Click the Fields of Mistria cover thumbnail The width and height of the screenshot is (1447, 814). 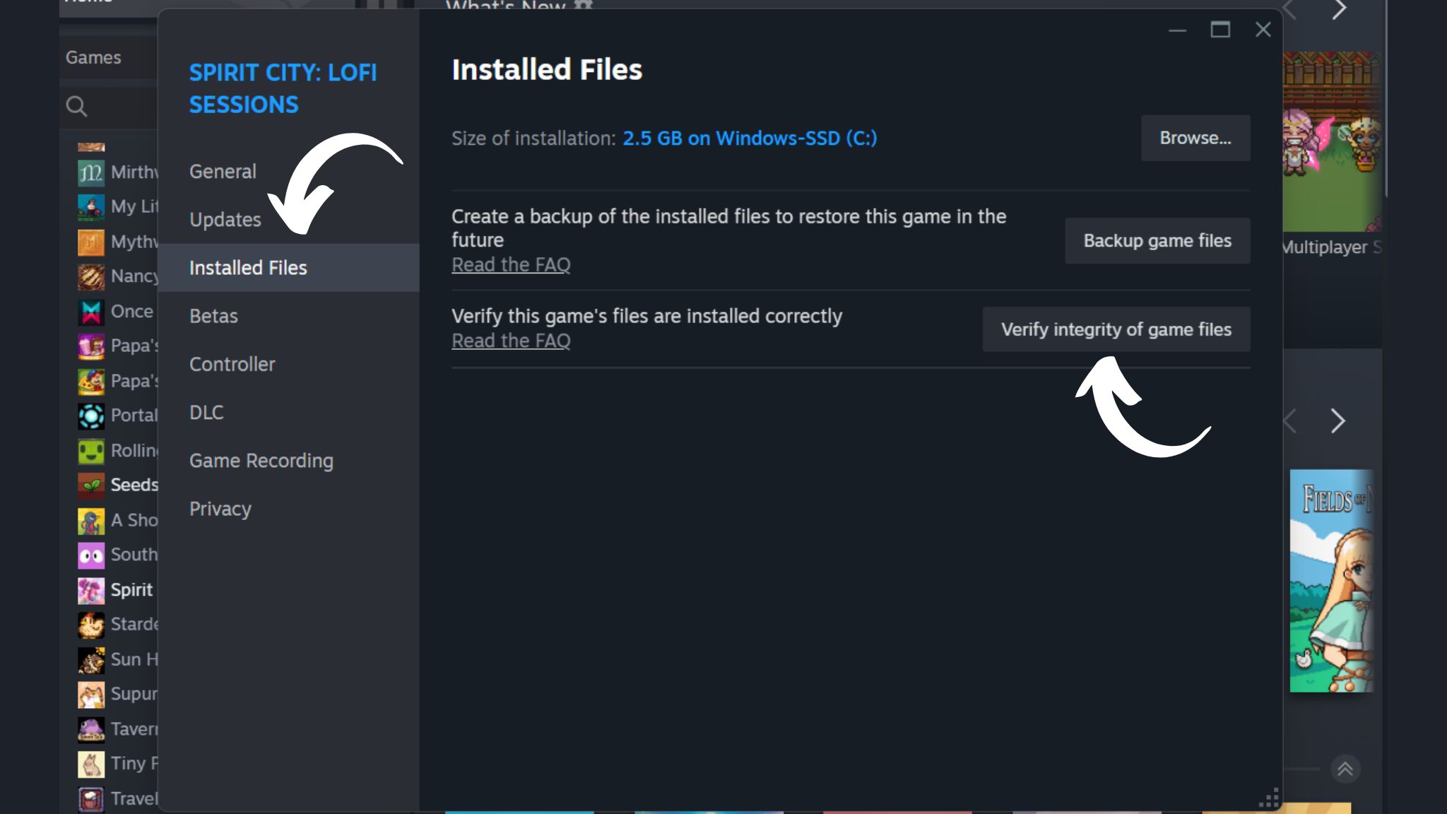coord(1331,581)
